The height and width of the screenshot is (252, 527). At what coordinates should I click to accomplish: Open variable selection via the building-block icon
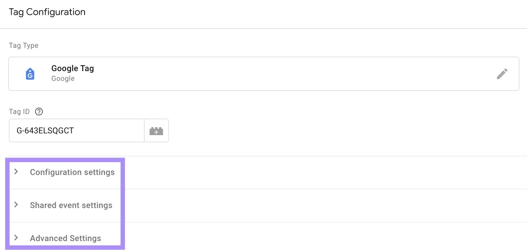pyautogui.click(x=156, y=130)
